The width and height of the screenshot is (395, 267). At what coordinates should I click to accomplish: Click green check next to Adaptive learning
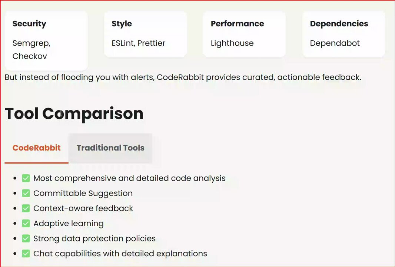tap(26, 223)
